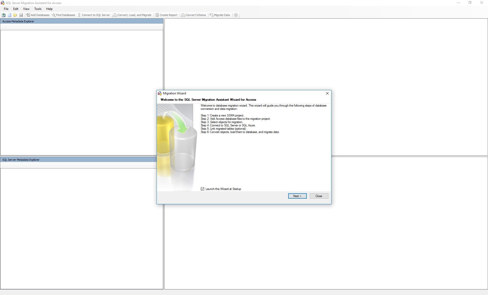Open the View menu
The width and height of the screenshot is (488, 295).
pos(26,9)
